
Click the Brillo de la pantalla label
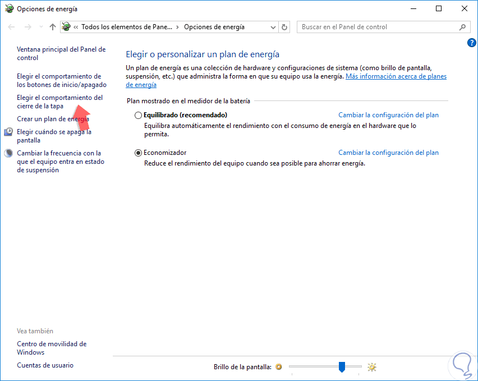coord(242,367)
